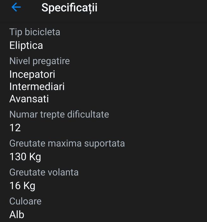Select the Greutate volanta label

pos(44,172)
